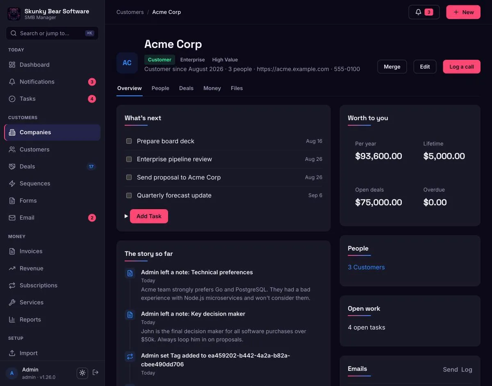Check off Enterprise pipeline review task
The width and height of the screenshot is (492, 386).
tap(129, 159)
